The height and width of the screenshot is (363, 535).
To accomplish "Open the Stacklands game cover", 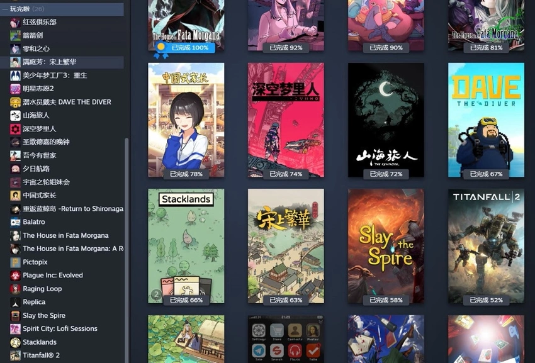I will pos(186,246).
